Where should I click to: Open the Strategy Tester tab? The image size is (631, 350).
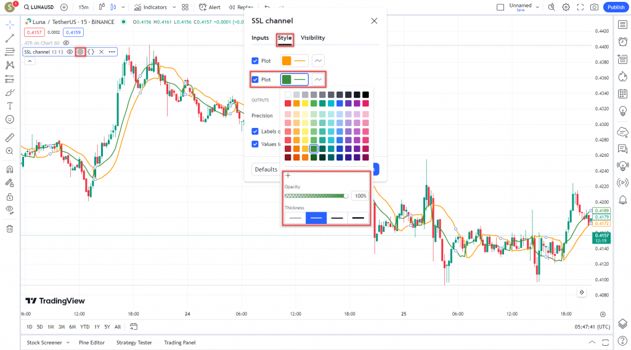[134, 343]
